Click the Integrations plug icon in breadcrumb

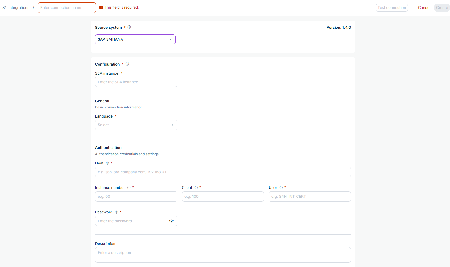point(4,8)
